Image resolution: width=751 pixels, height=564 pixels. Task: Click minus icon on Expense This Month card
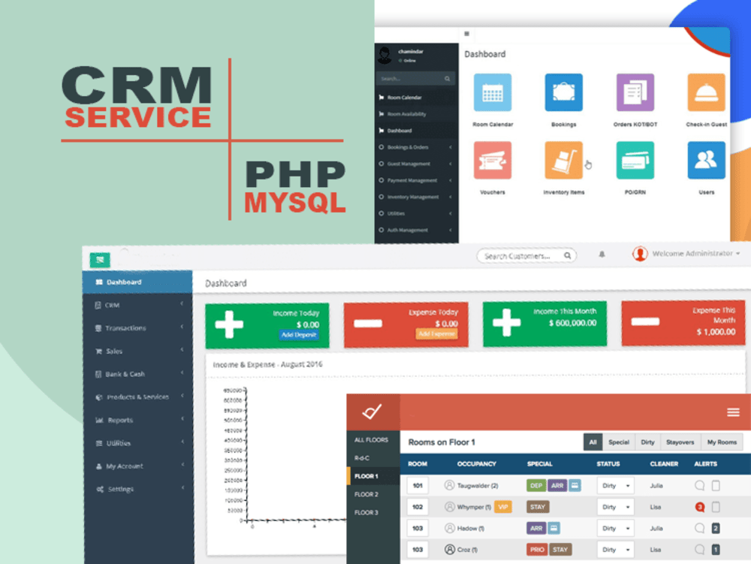[645, 321]
